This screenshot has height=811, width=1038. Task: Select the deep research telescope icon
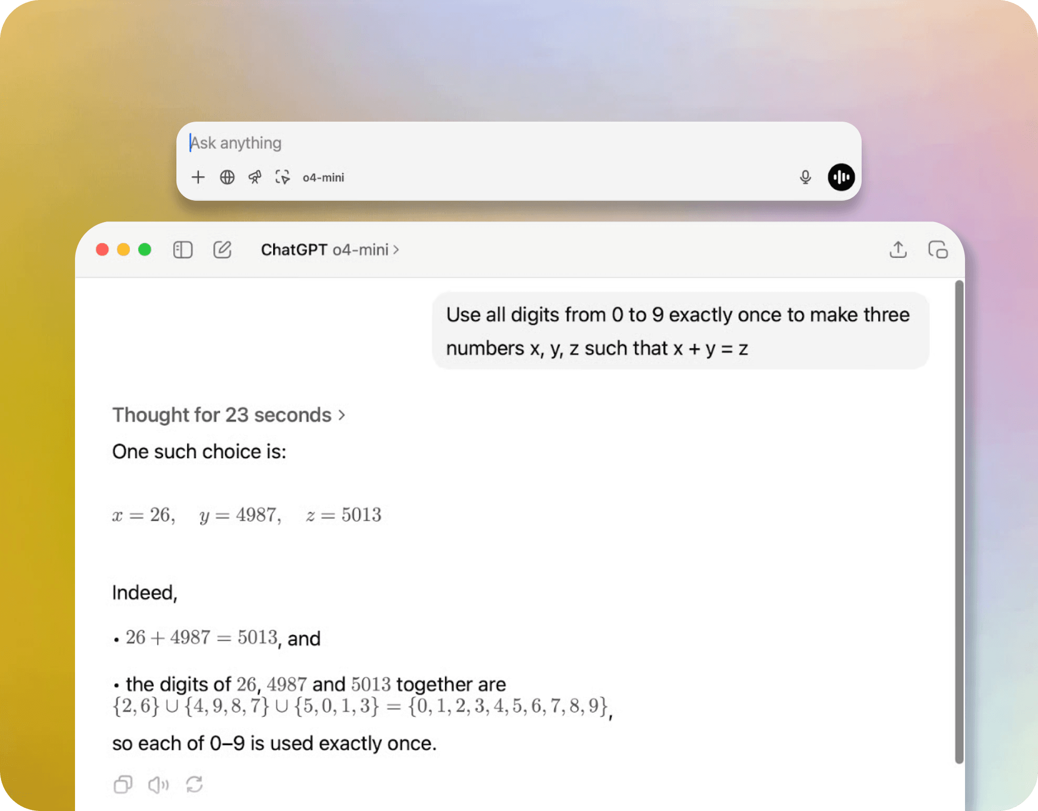[255, 177]
